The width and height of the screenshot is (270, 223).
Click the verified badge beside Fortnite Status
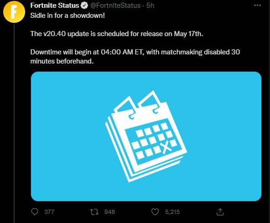85,5
